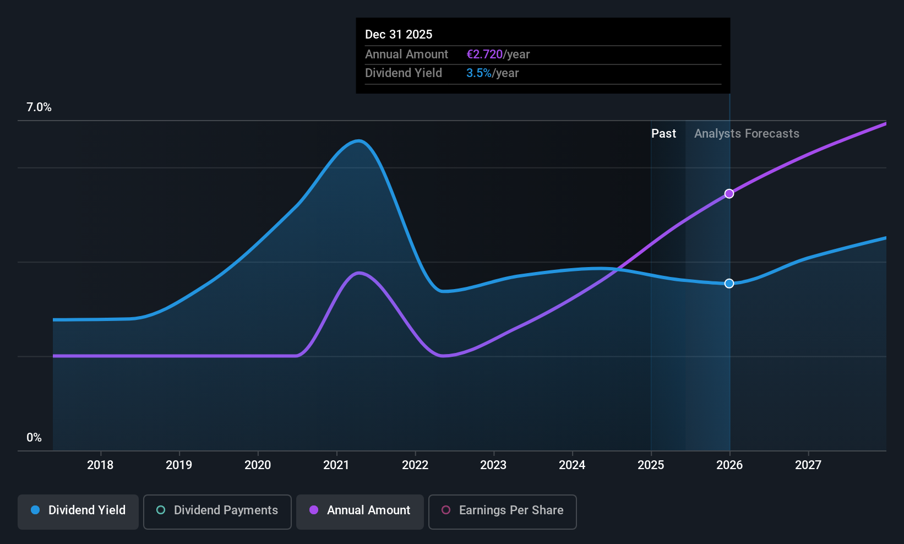Select the purple Annual Amount data point

pos(729,194)
